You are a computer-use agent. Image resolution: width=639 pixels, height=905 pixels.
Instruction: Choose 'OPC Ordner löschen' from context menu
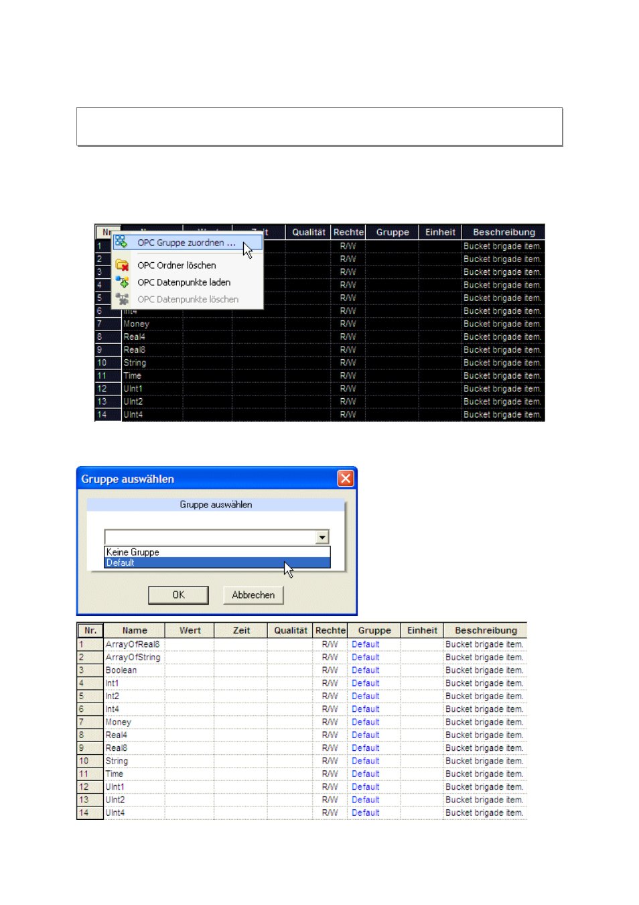(176, 265)
